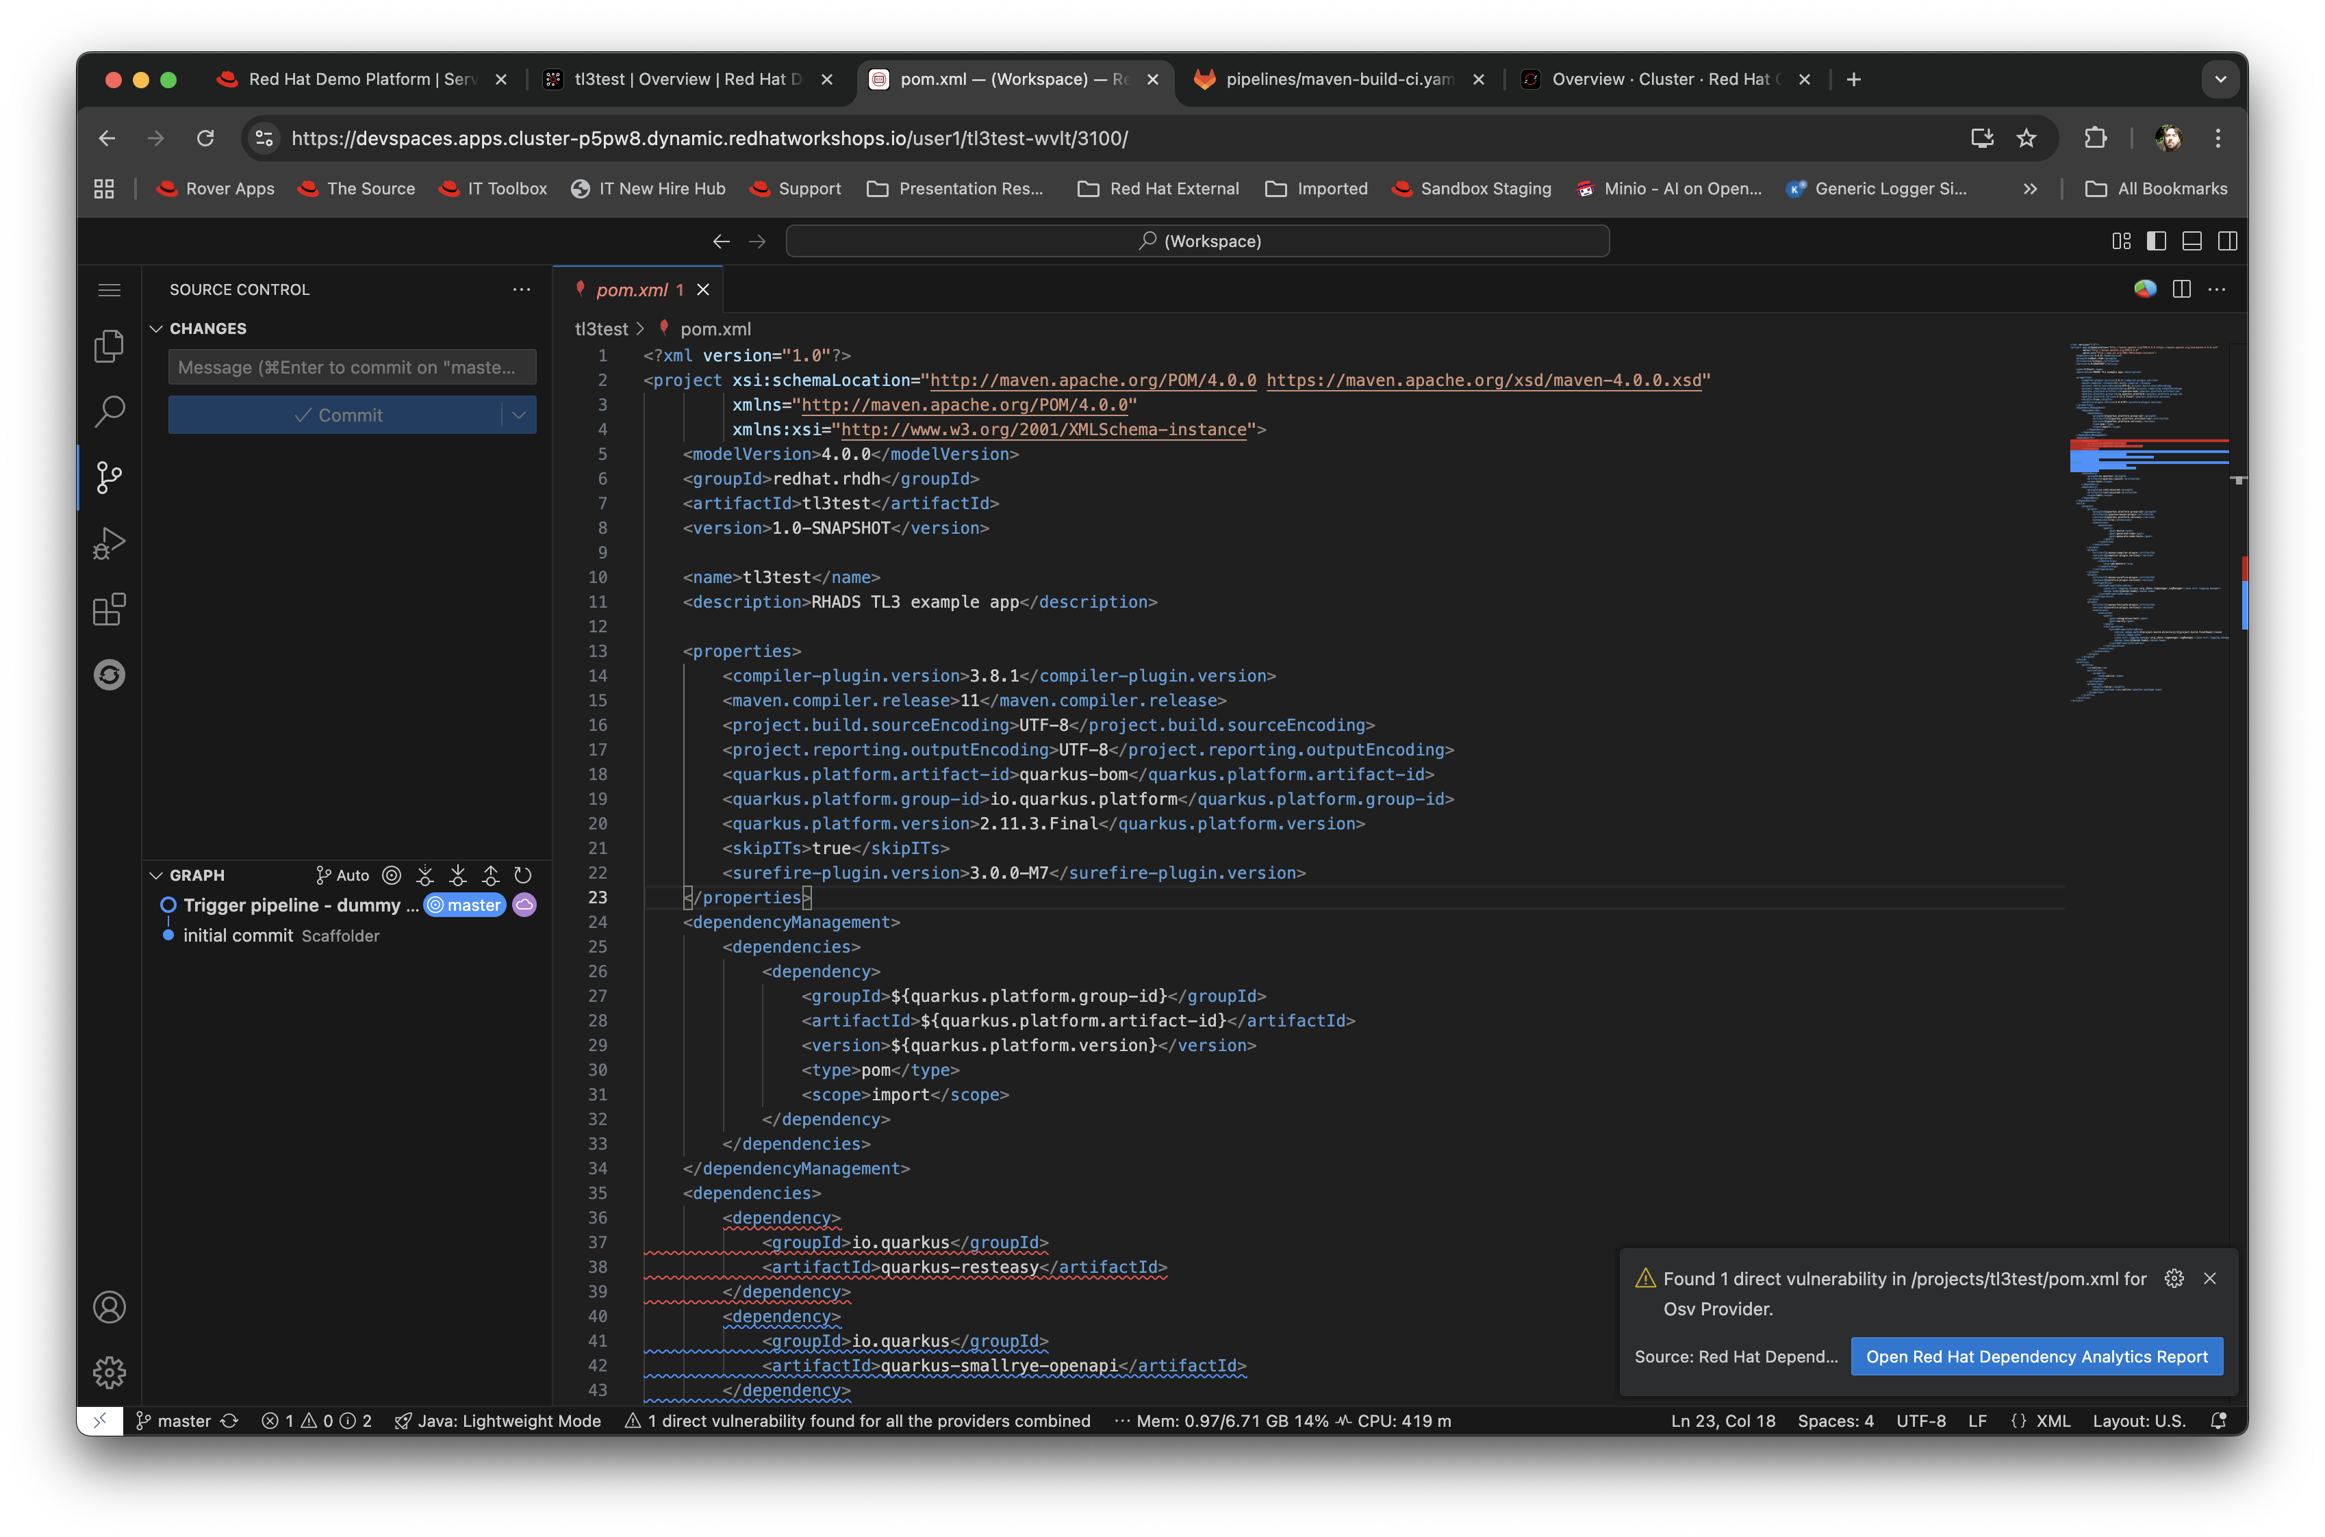Fetch commits using the Graph fetch icon
This screenshot has height=1537, width=2325.
click(x=424, y=875)
